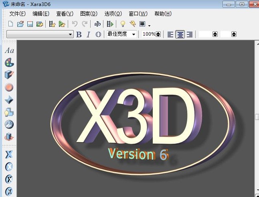
Task: Align text to the center
Action: click(x=180, y=35)
